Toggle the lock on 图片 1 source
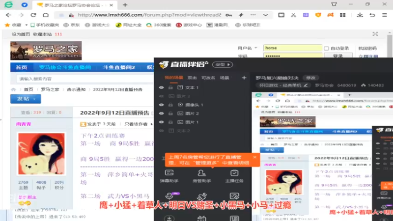The image size is (393, 221). tap(170, 122)
